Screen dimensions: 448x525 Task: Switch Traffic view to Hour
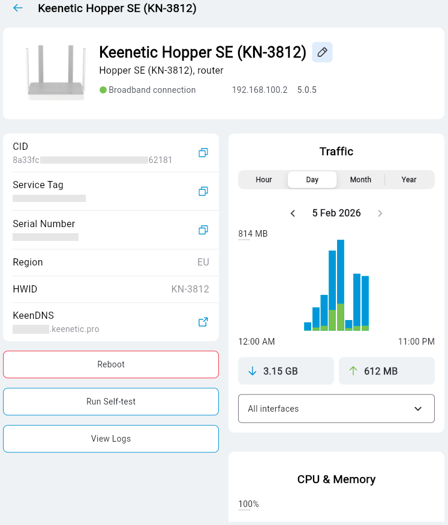click(264, 180)
